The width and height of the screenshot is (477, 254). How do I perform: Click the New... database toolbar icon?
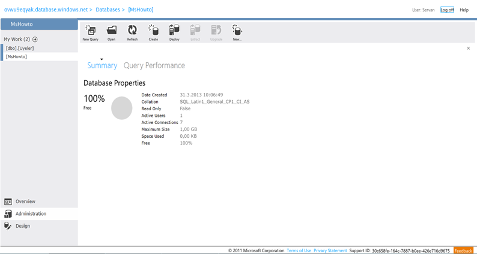click(x=237, y=31)
